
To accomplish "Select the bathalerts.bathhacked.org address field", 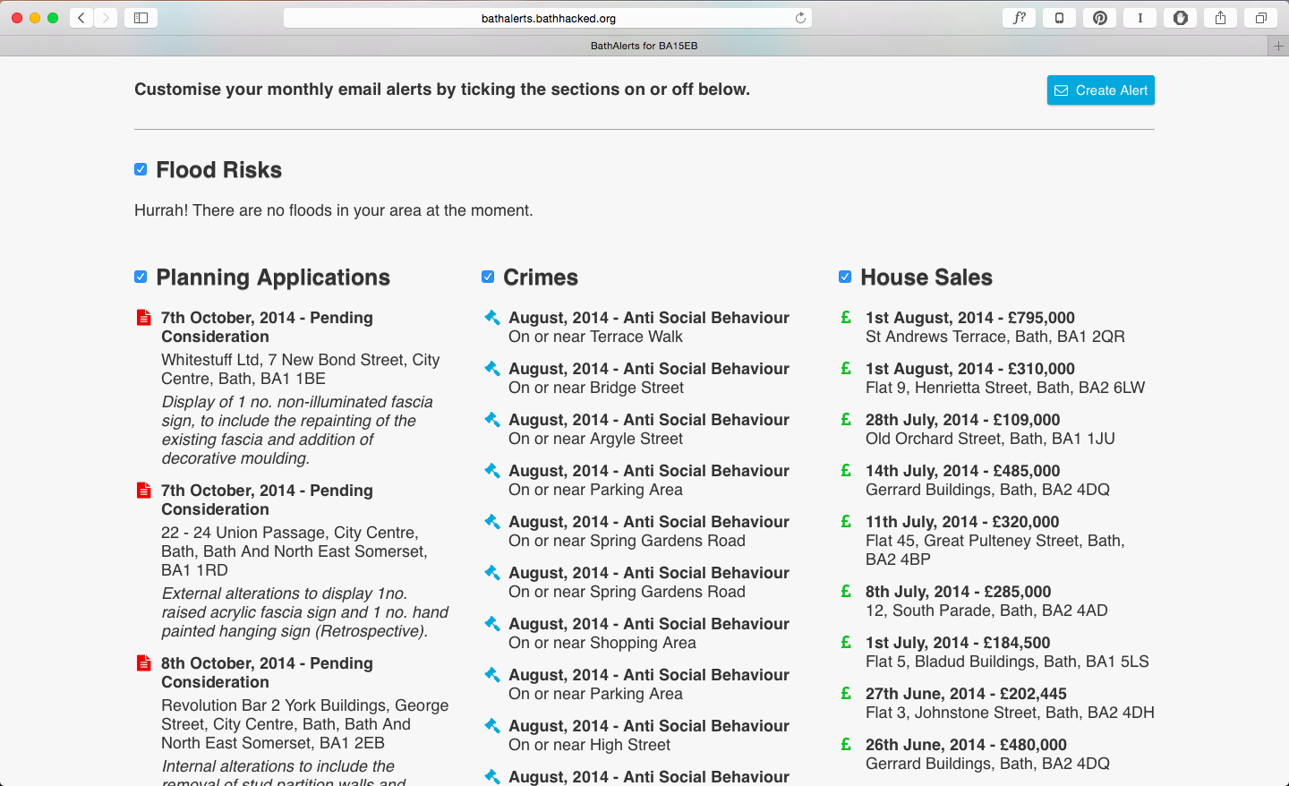I will tap(548, 18).
